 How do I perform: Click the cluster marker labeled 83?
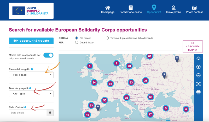point(131,82)
